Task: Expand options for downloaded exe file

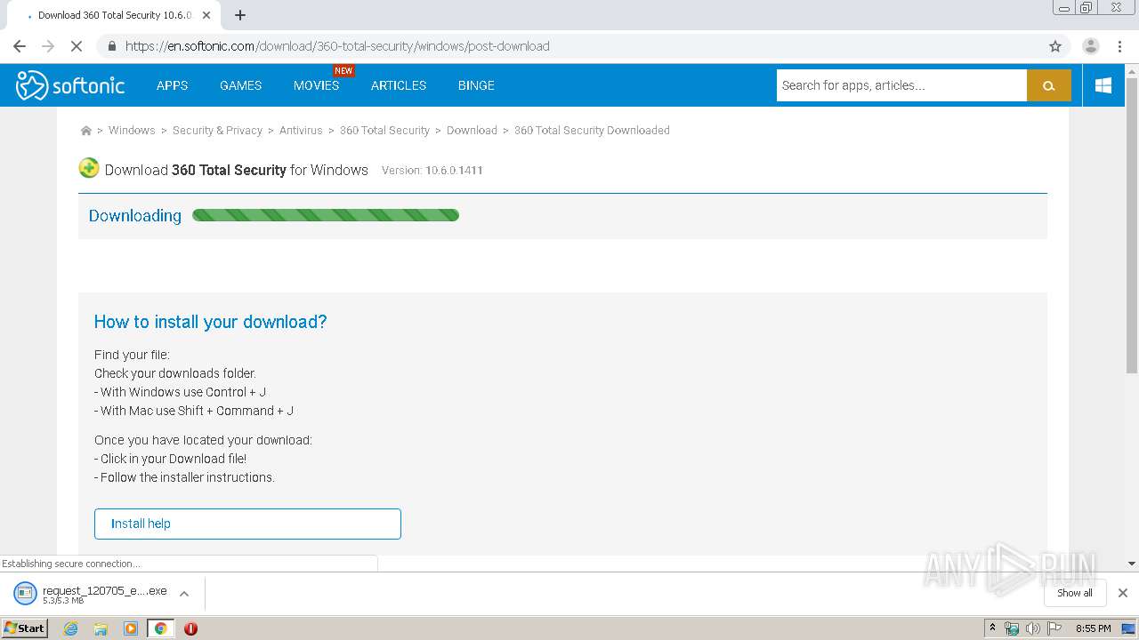Action: [184, 594]
